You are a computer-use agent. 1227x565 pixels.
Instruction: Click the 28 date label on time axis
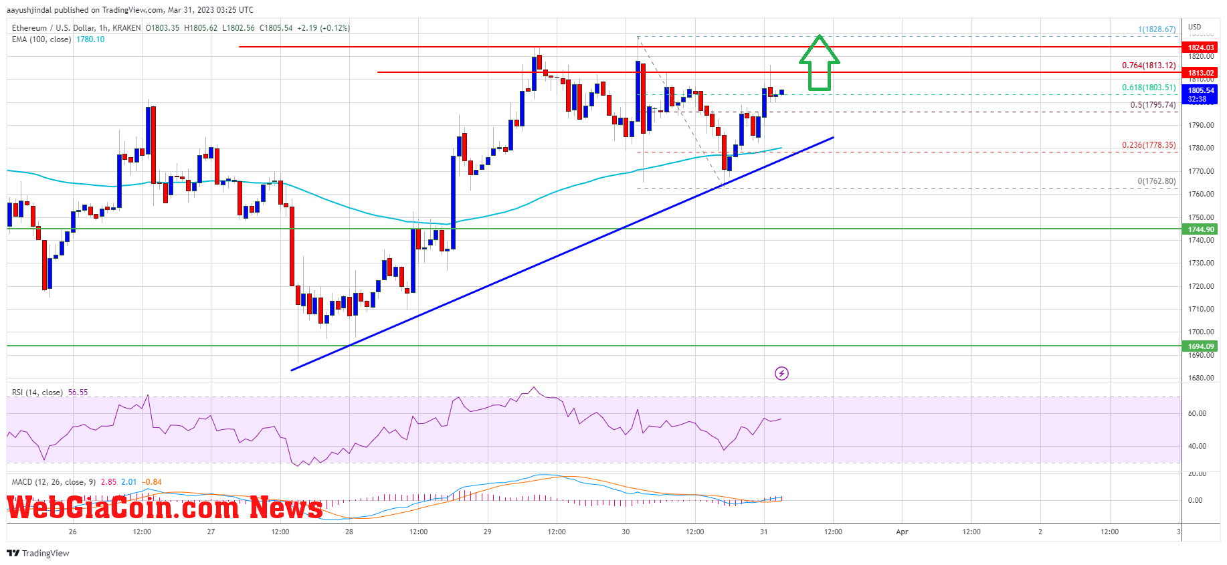pyautogui.click(x=349, y=532)
